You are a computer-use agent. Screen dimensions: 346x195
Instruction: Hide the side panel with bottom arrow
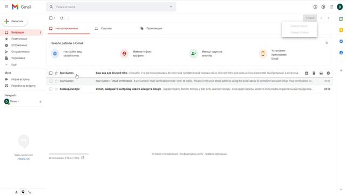[x=341, y=190]
